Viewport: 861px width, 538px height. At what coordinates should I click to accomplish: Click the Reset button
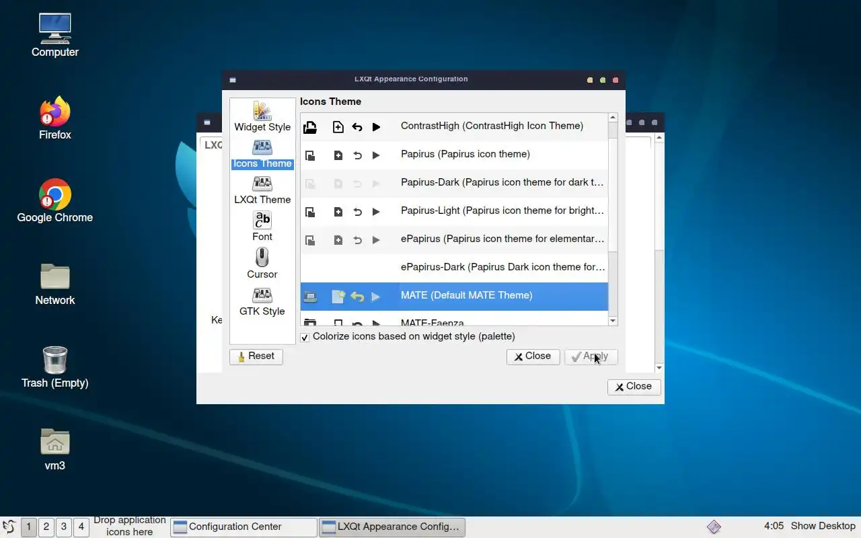256,356
